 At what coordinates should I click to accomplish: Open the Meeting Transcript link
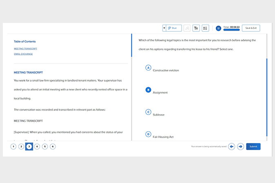(25, 49)
